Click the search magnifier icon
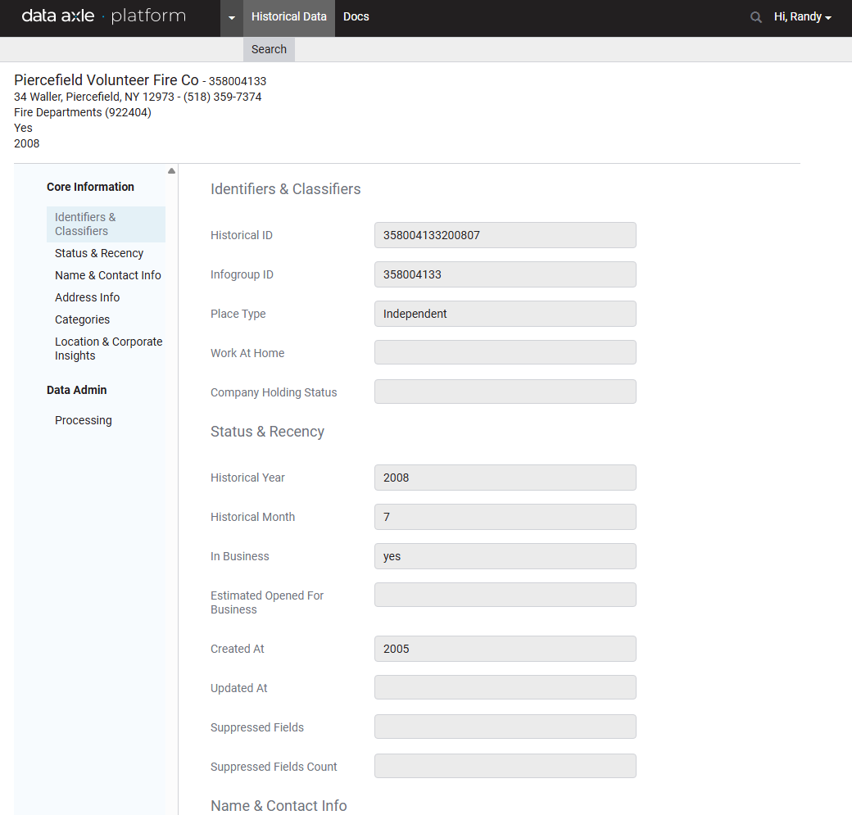Viewport: 852px width, 815px height. [755, 17]
